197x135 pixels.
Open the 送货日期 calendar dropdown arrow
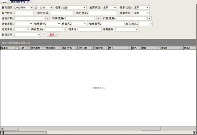[x=47, y=18]
